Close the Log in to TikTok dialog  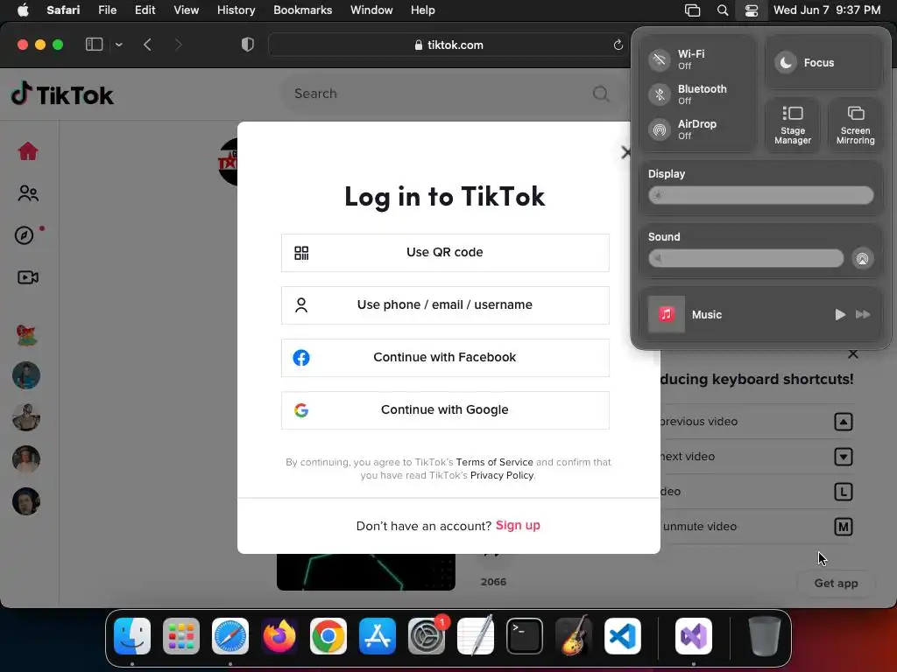tap(625, 152)
